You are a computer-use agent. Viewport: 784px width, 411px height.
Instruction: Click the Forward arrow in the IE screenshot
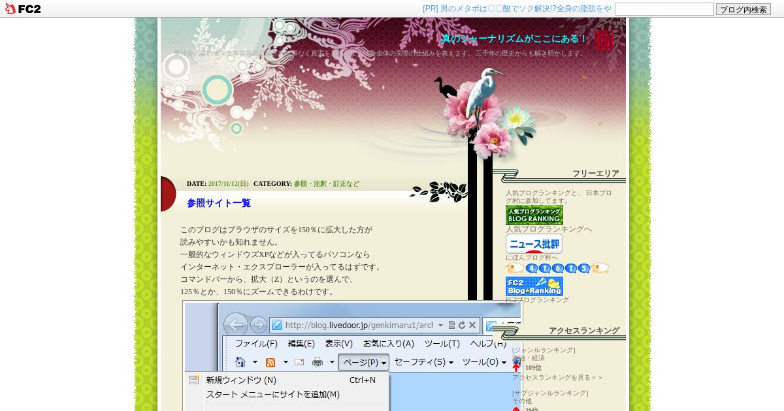(259, 325)
